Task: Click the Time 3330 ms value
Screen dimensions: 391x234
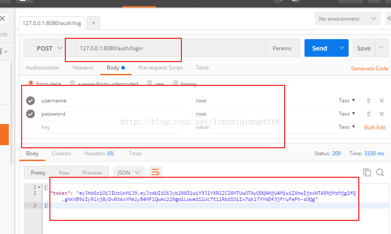Action: (x=374, y=154)
